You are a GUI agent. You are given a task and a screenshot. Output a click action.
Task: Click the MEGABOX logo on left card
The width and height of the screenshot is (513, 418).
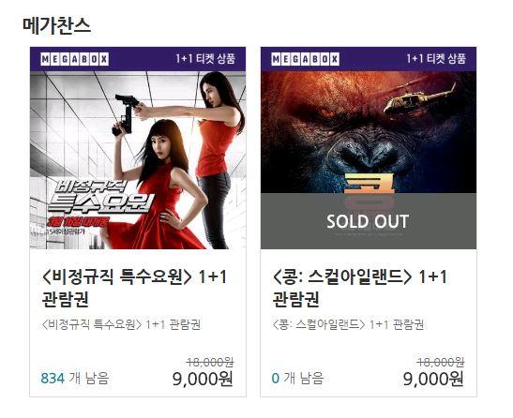click(75, 59)
